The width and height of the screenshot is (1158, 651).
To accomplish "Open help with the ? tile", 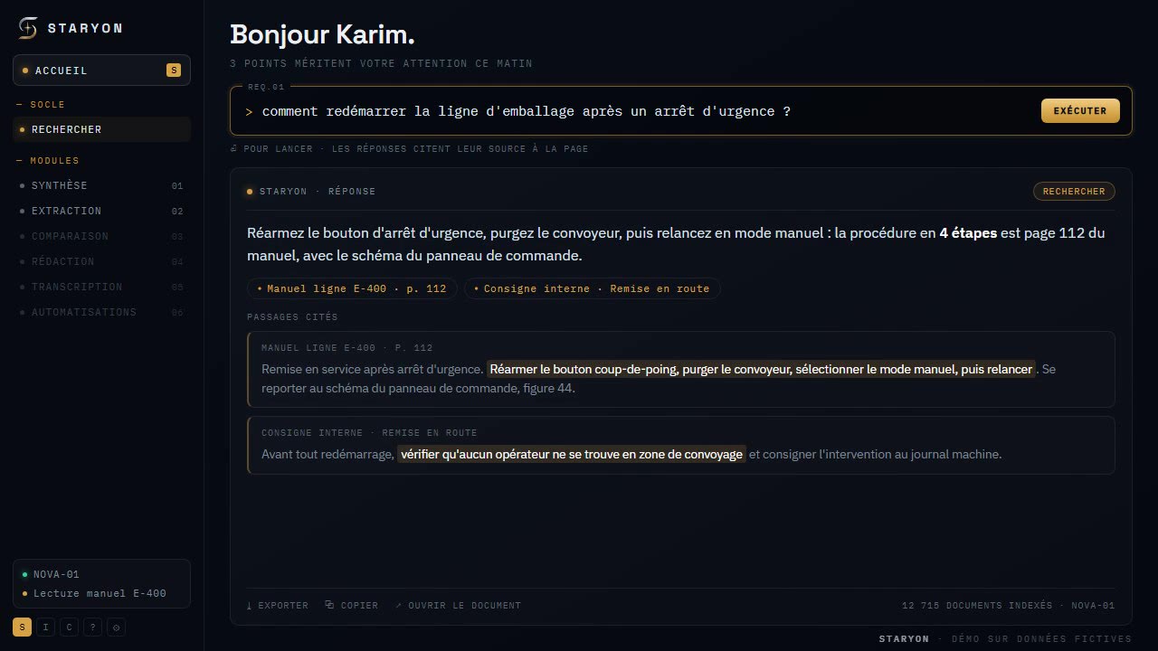I will pos(92,627).
